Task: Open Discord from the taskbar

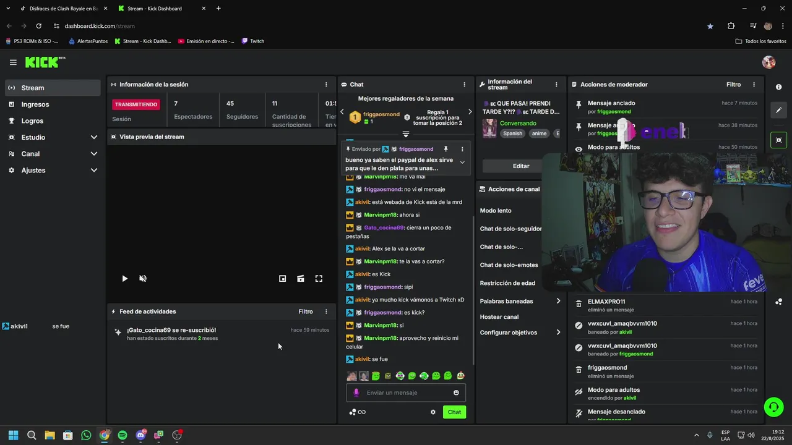Action: [140, 435]
